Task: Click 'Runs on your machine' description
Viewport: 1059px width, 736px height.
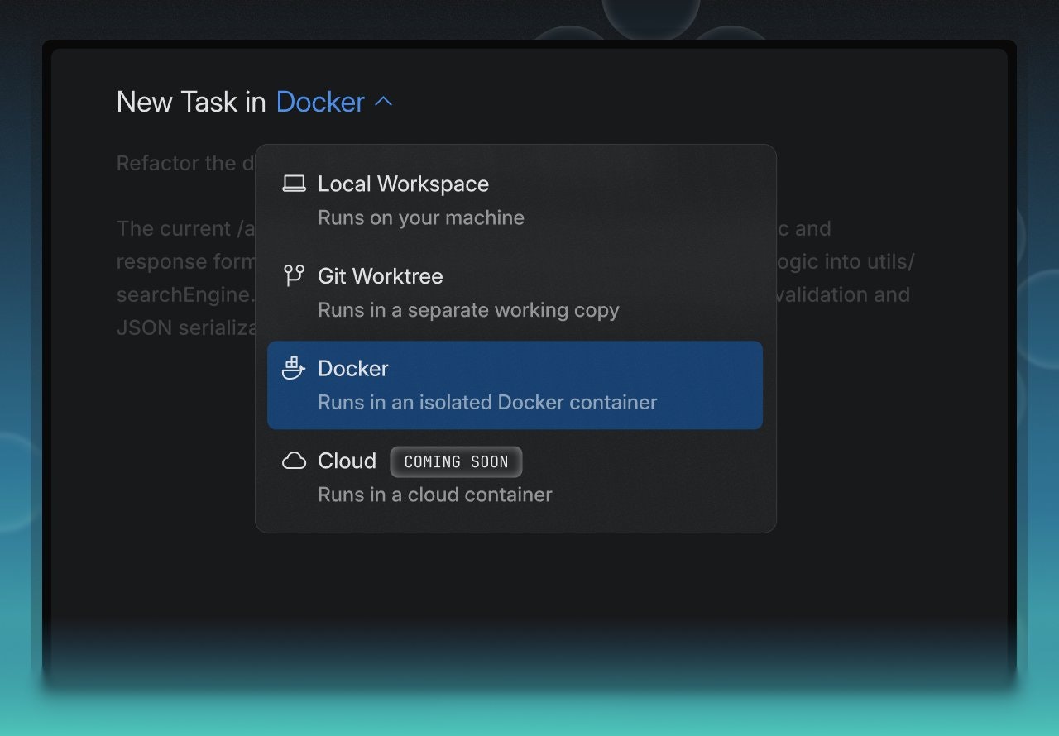Action: [421, 217]
